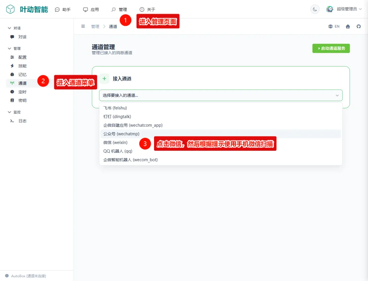Click the 启动通道服务 green button
This screenshot has width=368, height=281.
pos(331,48)
